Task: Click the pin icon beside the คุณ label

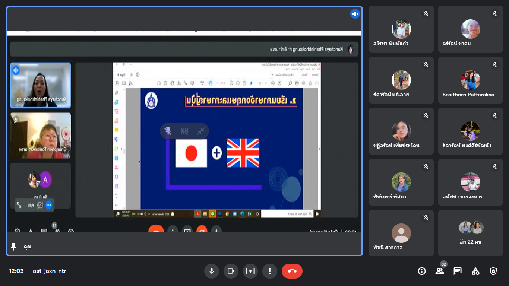Action: (x=14, y=247)
